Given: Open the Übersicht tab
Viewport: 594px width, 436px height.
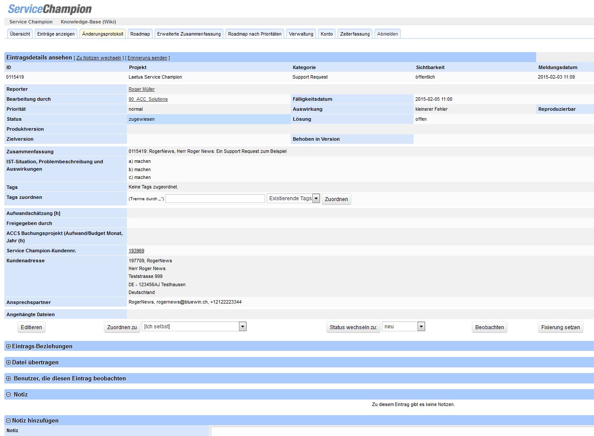Looking at the screenshot, I should (20, 34).
